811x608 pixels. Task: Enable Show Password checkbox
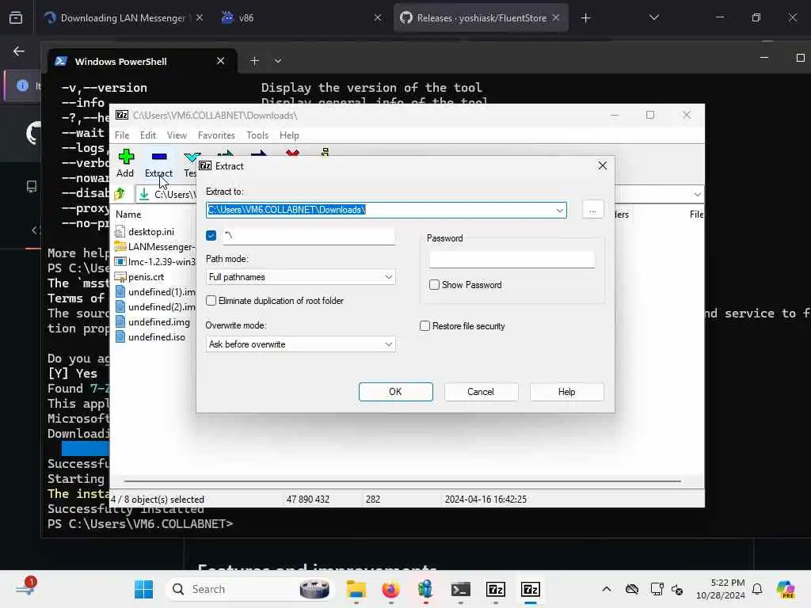pos(435,285)
